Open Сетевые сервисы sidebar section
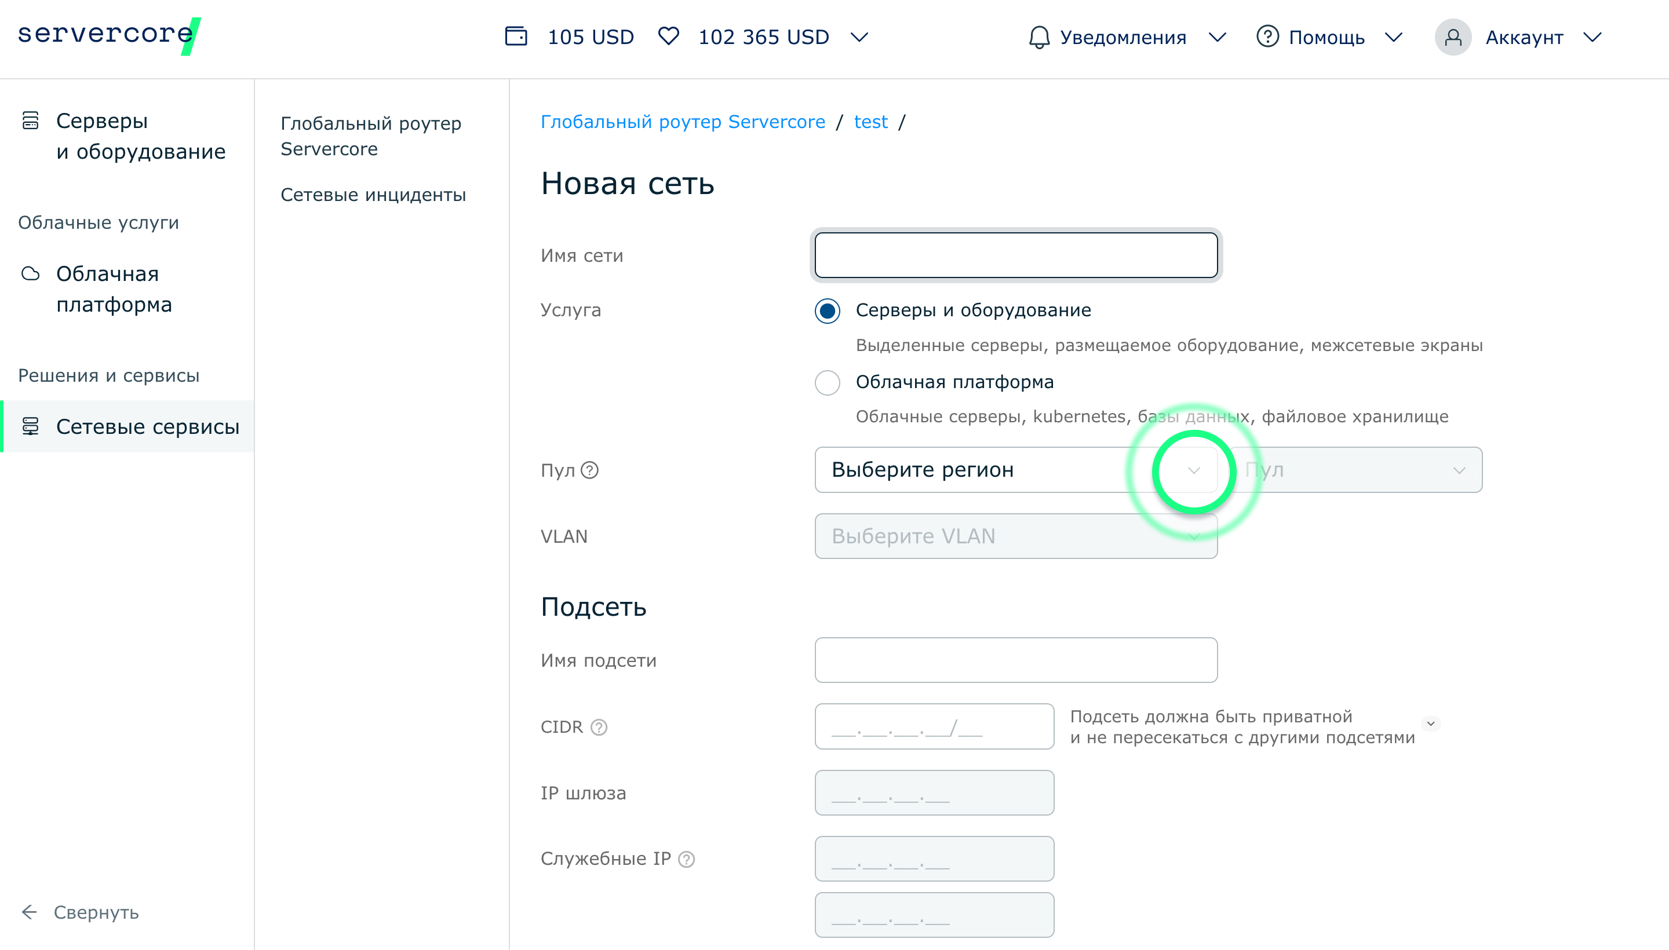This screenshot has width=1669, height=950. (x=148, y=426)
